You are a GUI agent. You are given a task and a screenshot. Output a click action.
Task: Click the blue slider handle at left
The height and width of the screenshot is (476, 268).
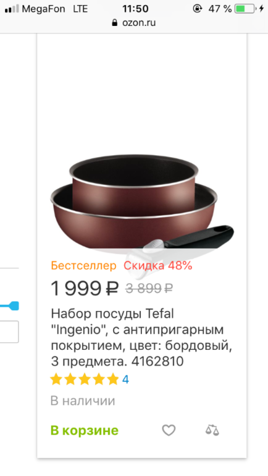13,306
